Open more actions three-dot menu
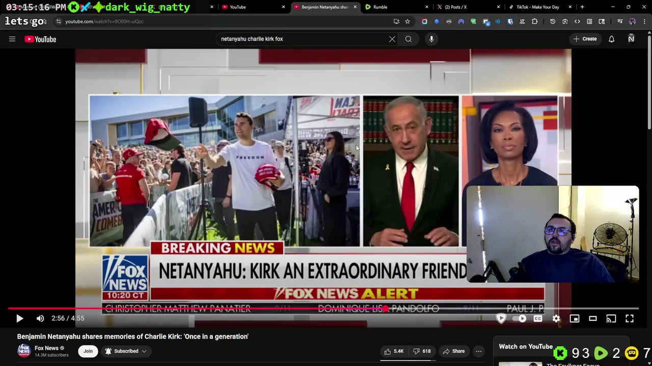The height and width of the screenshot is (366, 652). point(479,351)
